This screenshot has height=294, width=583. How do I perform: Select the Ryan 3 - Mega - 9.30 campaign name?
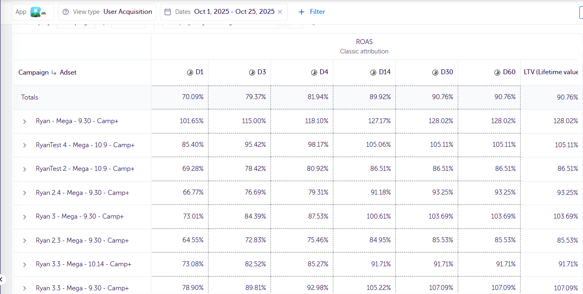[x=80, y=217]
